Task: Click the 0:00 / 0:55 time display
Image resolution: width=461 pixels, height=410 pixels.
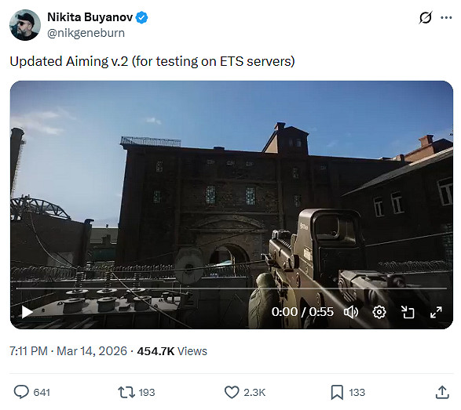Action: pyautogui.click(x=302, y=312)
